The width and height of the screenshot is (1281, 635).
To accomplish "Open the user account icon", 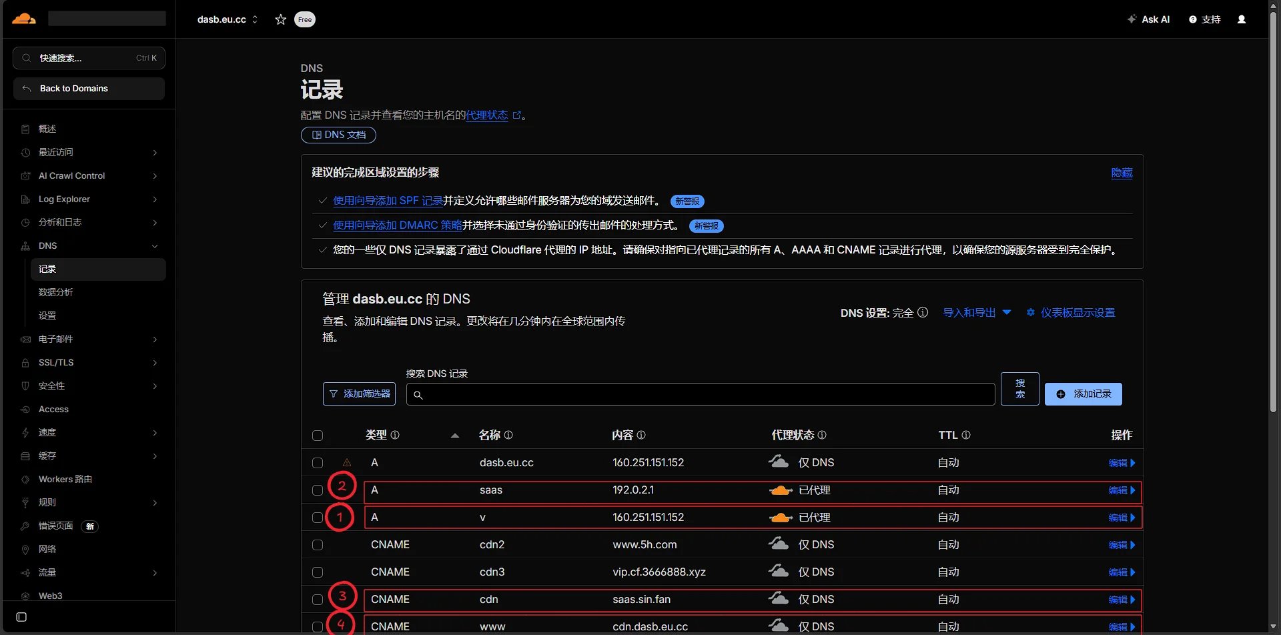I will 1242,19.
